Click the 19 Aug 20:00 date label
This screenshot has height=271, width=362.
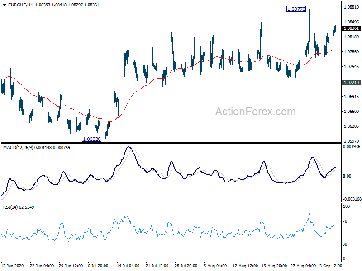[274, 266]
